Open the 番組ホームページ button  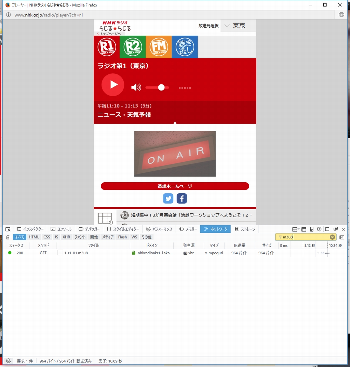[175, 186]
